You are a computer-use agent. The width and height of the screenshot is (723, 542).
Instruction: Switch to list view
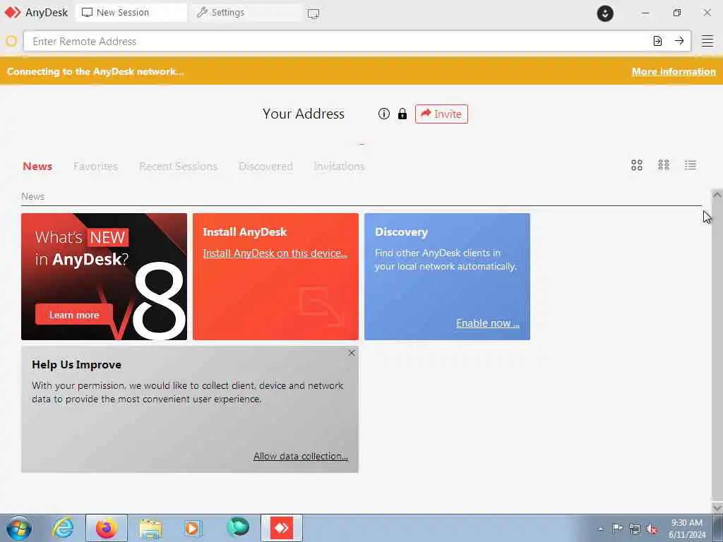pyautogui.click(x=691, y=165)
